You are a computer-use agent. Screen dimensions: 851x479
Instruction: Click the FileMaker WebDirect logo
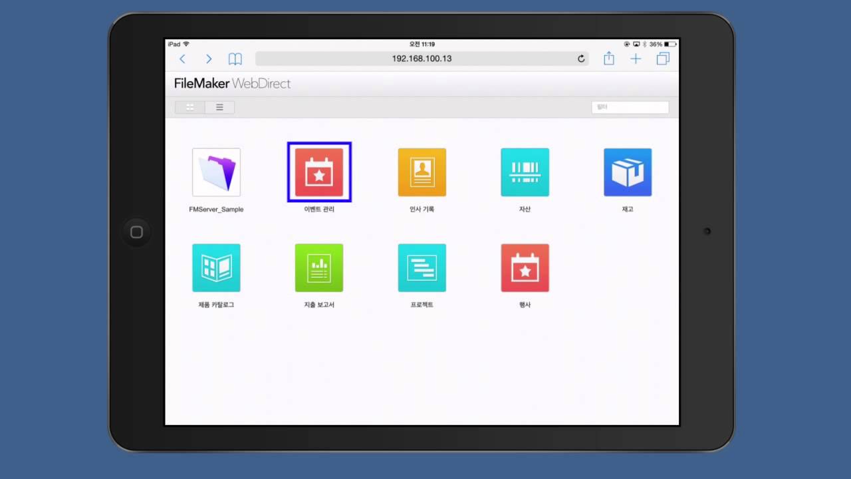point(232,84)
